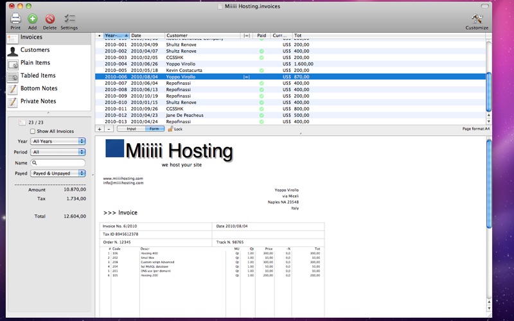The image size is (514, 321).
Task: Open the Customize tools icon
Action: point(477,20)
